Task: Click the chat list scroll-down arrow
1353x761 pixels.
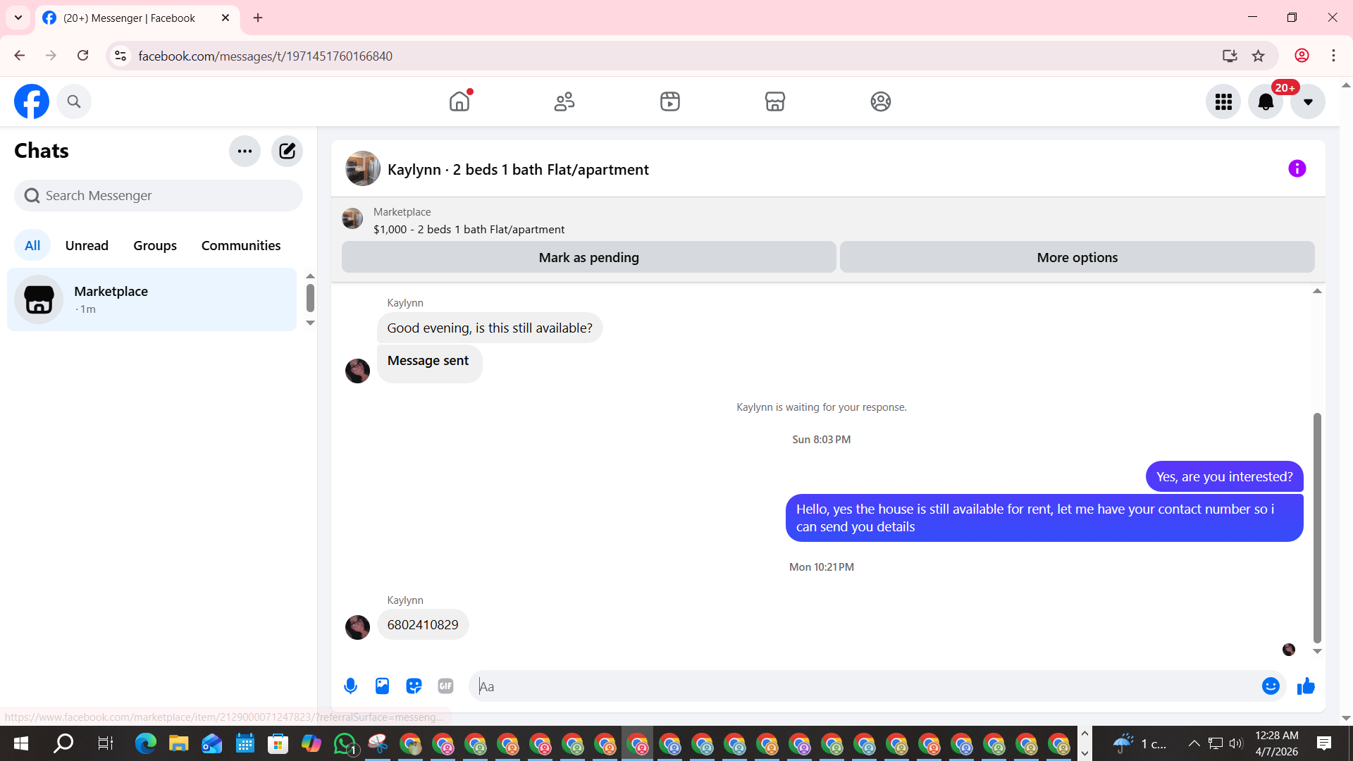Action: (310, 323)
